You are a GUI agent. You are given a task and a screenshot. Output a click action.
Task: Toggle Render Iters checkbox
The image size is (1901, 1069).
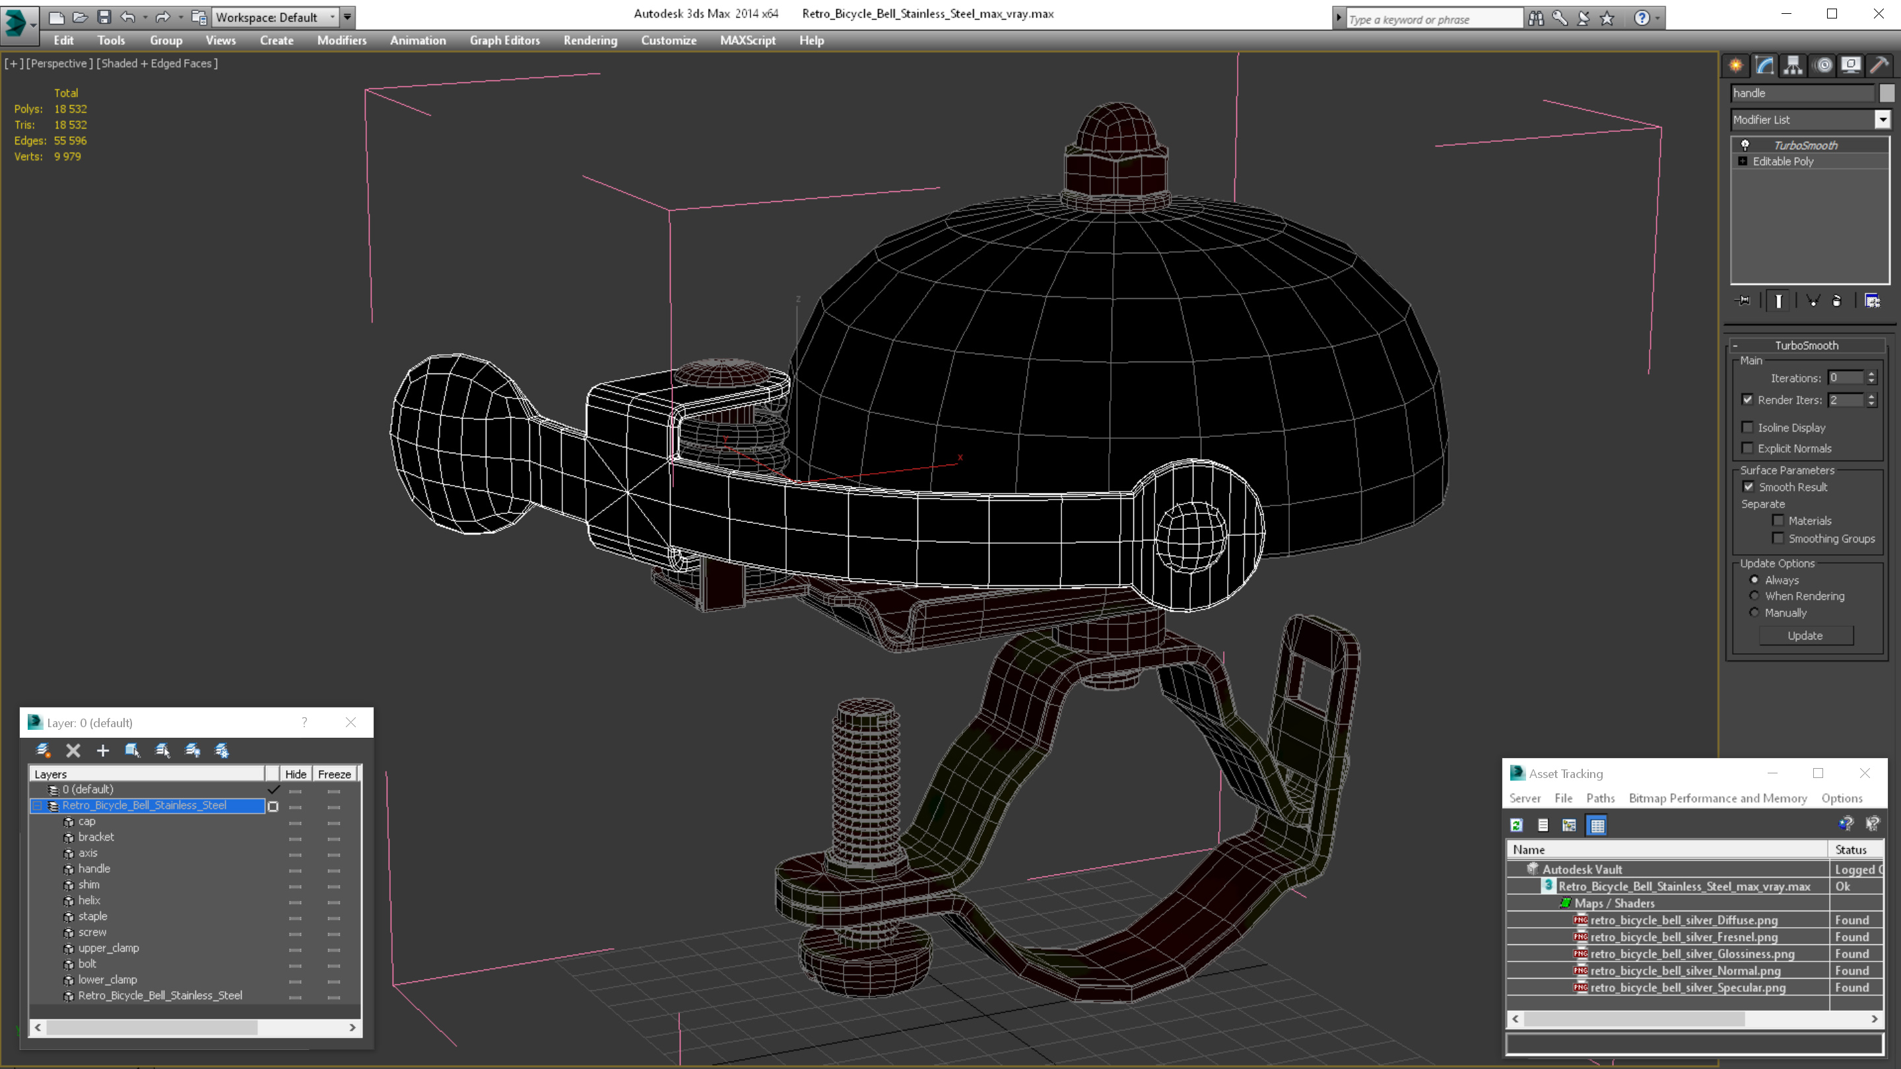click(x=1747, y=400)
